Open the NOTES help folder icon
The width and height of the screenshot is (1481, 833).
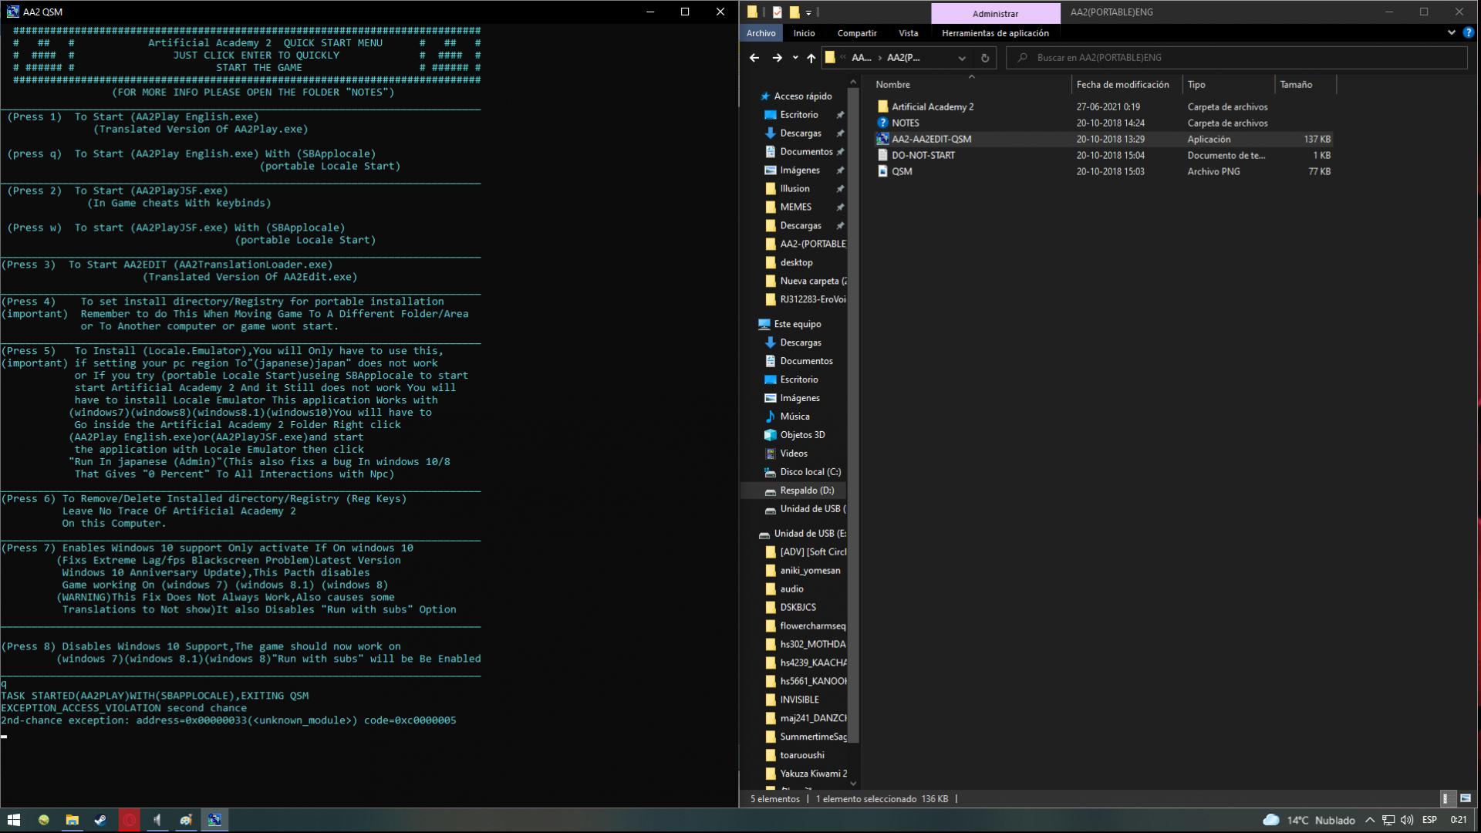tap(883, 123)
